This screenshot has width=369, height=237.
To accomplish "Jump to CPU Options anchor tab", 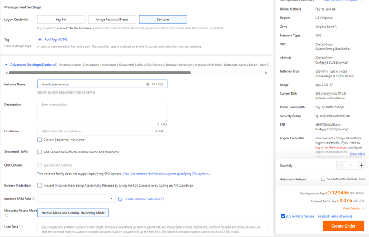I will tap(154, 65).
